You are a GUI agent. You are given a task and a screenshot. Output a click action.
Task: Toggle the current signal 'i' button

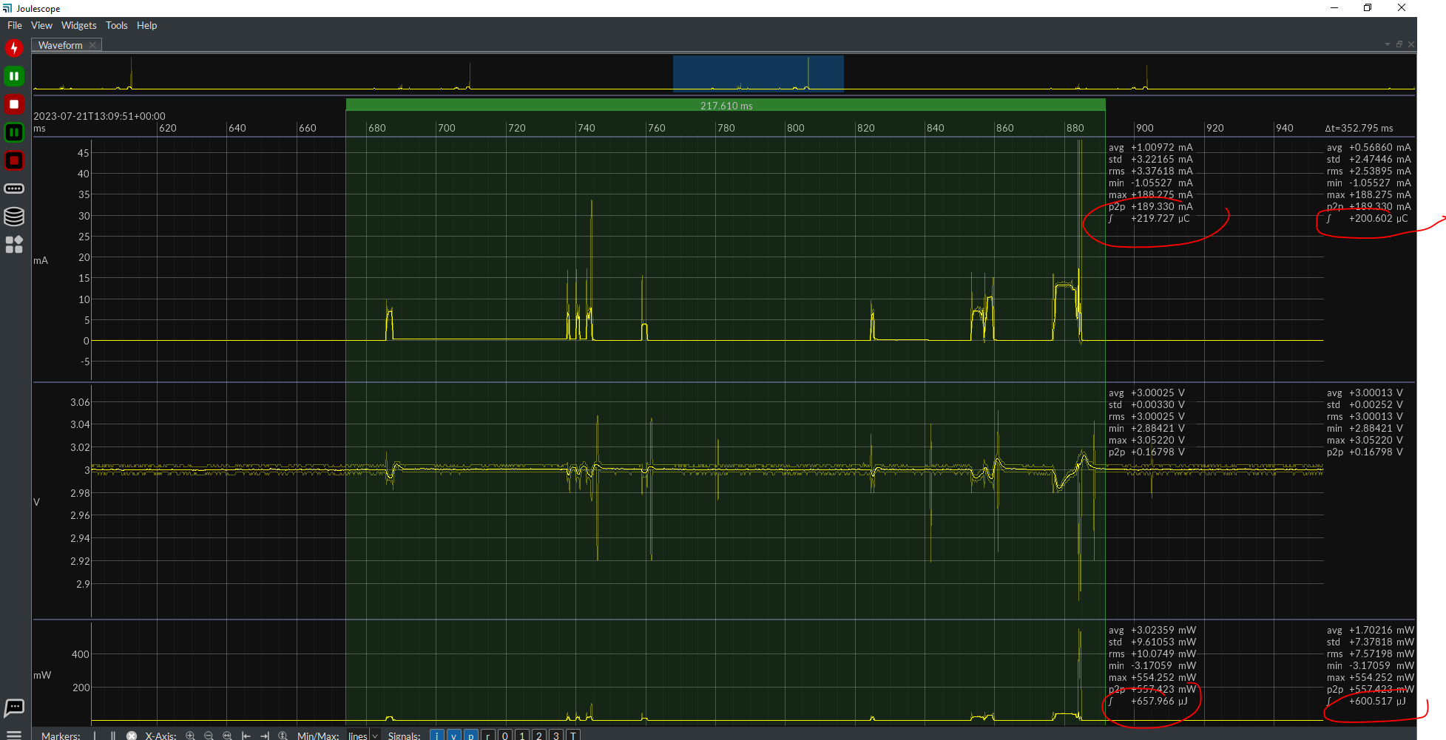coord(437,736)
